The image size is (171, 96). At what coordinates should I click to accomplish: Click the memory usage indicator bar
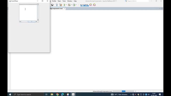click(x=84, y=5)
